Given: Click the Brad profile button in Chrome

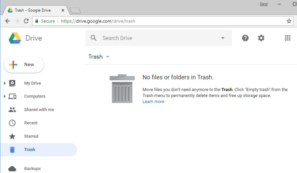Looking at the screenshot, I should tap(263, 4).
